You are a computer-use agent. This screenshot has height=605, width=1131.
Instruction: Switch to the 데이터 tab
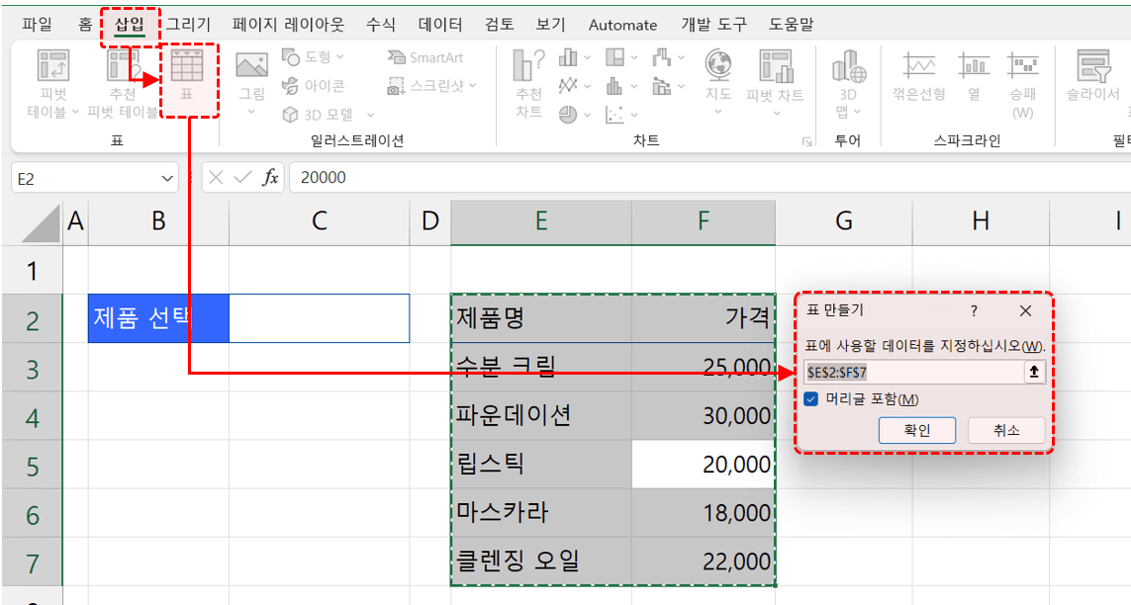pyautogui.click(x=440, y=25)
